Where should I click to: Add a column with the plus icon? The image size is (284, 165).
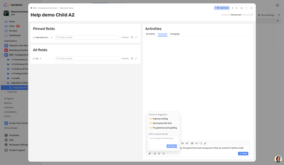277,21
